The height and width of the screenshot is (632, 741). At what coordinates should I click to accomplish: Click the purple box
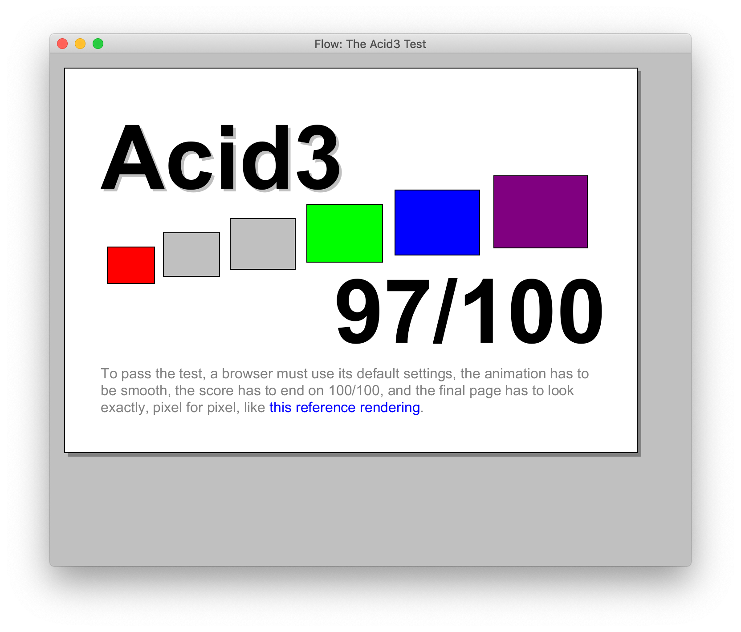coord(541,212)
